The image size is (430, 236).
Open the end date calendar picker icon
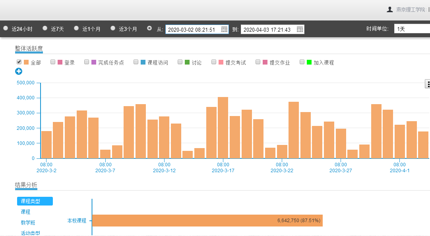tap(300, 29)
